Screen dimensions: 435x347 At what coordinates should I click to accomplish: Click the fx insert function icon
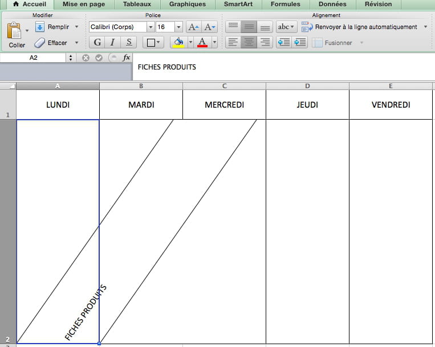(126, 58)
